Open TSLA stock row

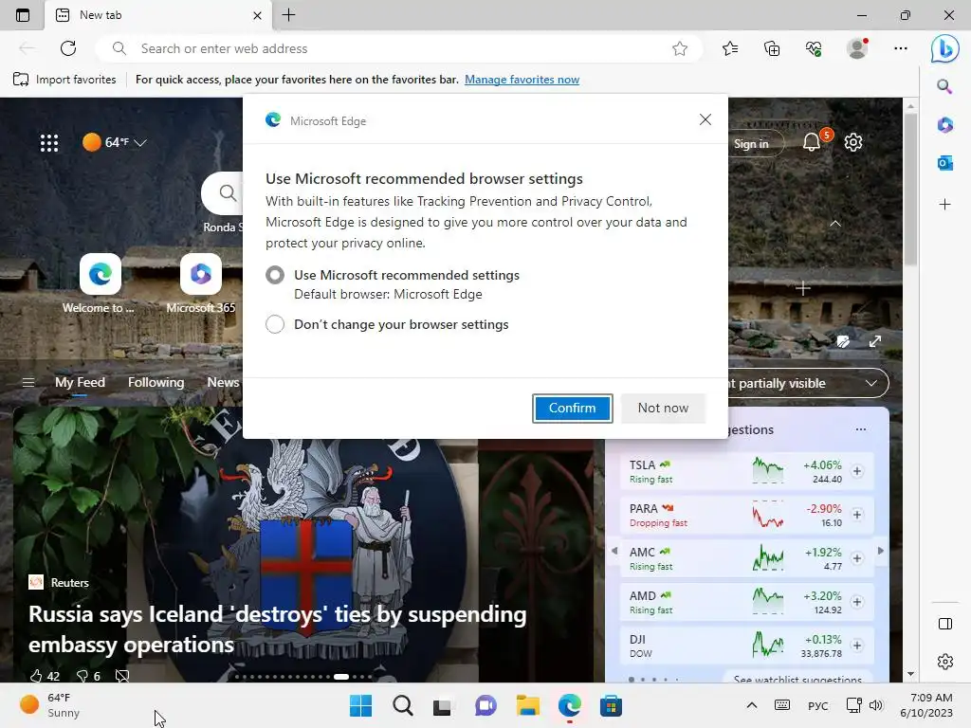pyautogui.click(x=747, y=471)
